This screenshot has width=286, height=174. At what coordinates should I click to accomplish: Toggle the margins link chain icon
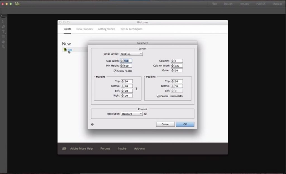click(136, 89)
